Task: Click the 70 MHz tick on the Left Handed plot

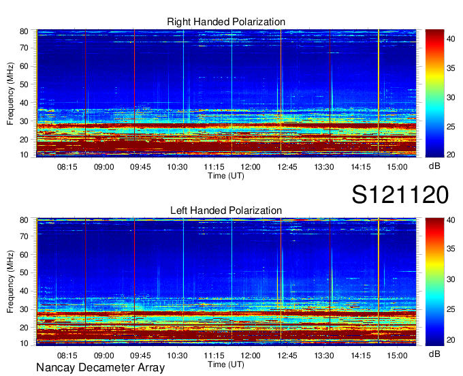Action: [24, 236]
